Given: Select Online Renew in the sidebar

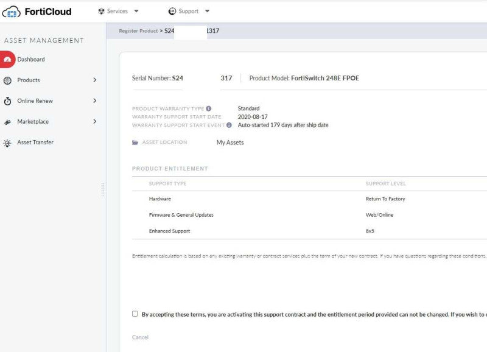Looking at the screenshot, I should [x=35, y=100].
